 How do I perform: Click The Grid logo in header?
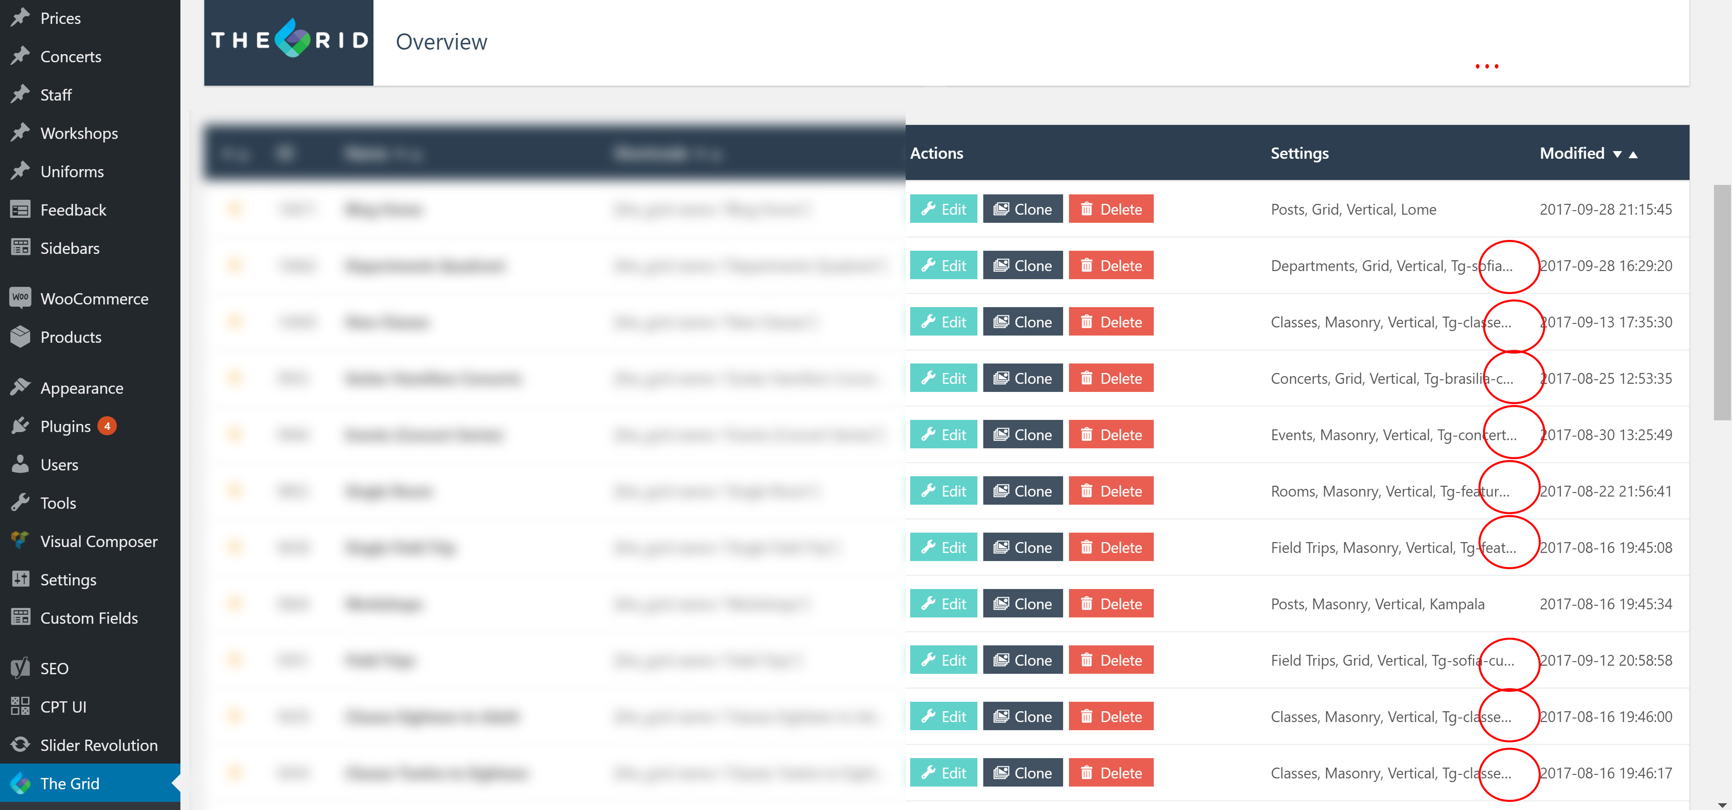[289, 40]
